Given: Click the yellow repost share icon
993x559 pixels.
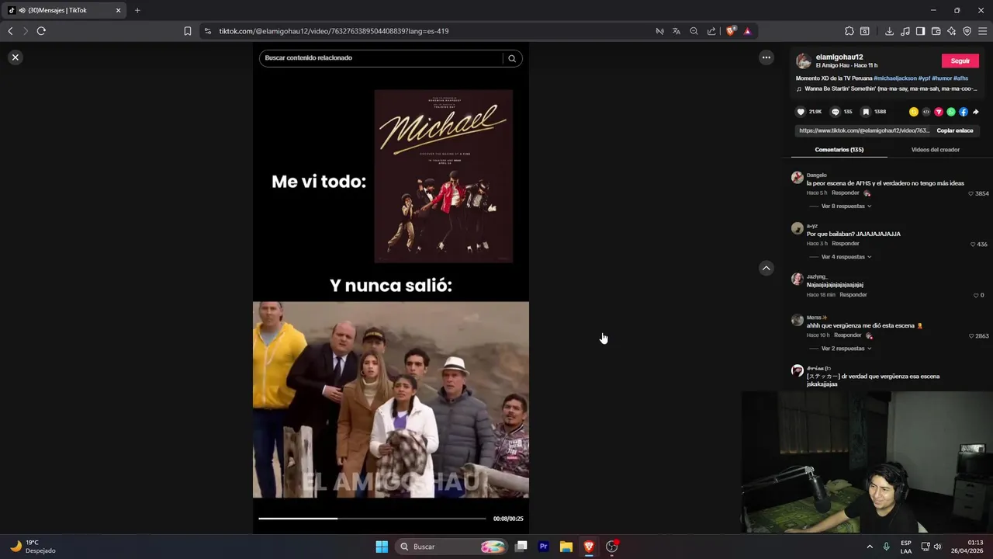Looking at the screenshot, I should (914, 112).
